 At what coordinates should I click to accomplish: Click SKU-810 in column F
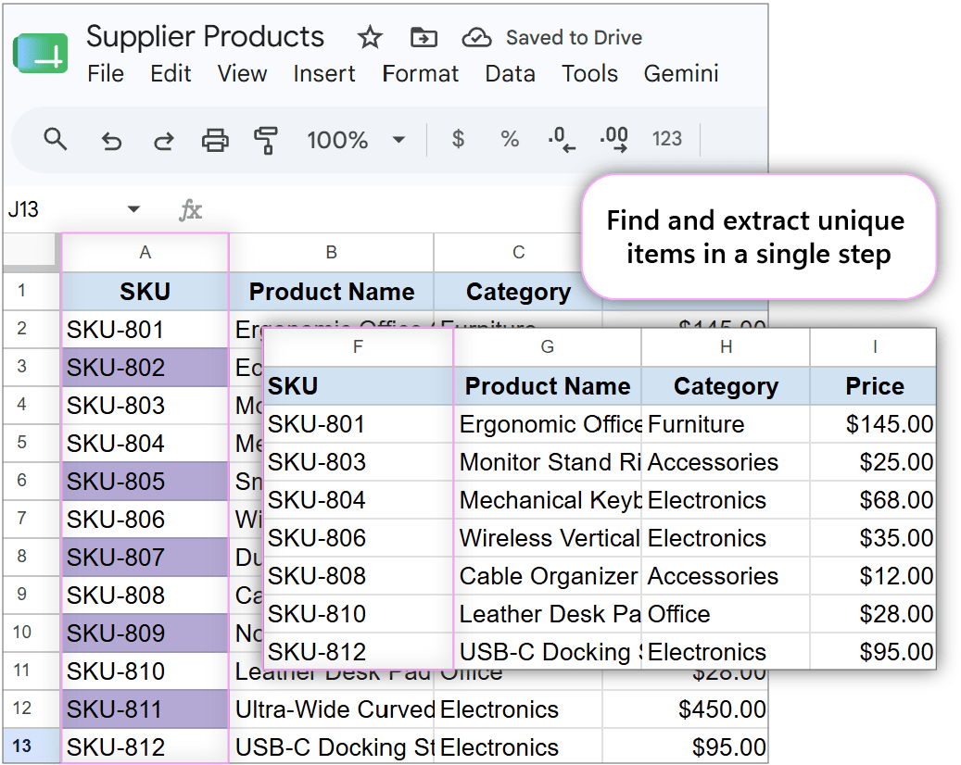(358, 614)
